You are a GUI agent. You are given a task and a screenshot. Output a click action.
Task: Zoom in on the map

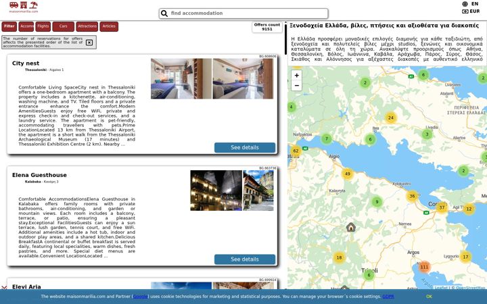pos(297,76)
